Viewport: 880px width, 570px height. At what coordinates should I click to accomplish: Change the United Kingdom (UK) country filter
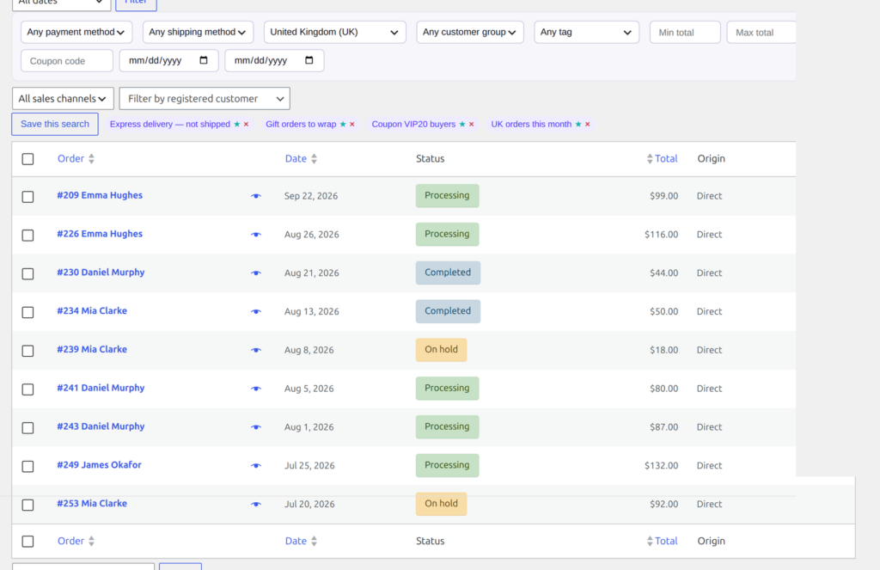[x=335, y=32]
